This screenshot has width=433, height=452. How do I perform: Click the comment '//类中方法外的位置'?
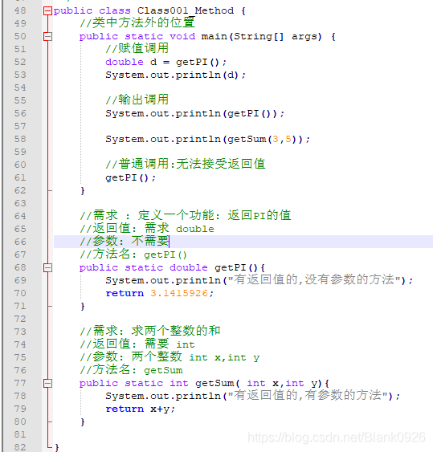tap(137, 22)
